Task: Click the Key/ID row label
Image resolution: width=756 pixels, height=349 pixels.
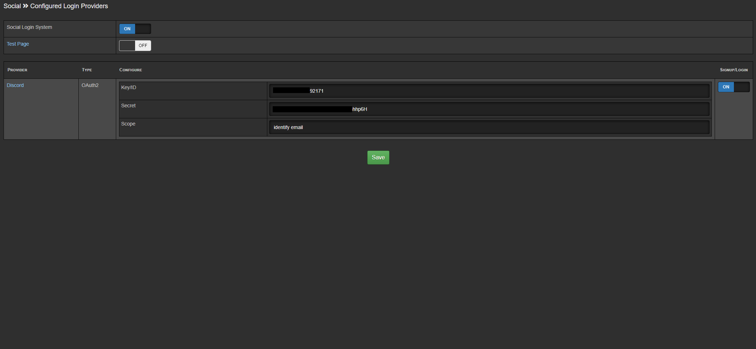Action: pyautogui.click(x=128, y=87)
